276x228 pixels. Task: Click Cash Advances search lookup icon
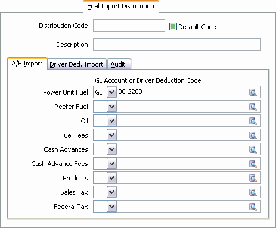click(253, 149)
